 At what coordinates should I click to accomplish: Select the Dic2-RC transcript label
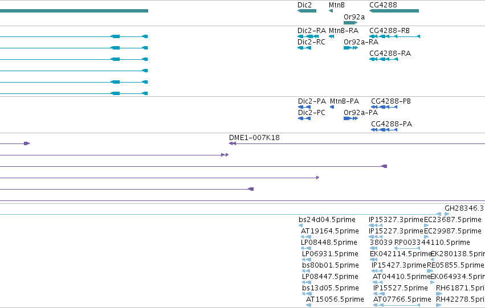(311, 42)
